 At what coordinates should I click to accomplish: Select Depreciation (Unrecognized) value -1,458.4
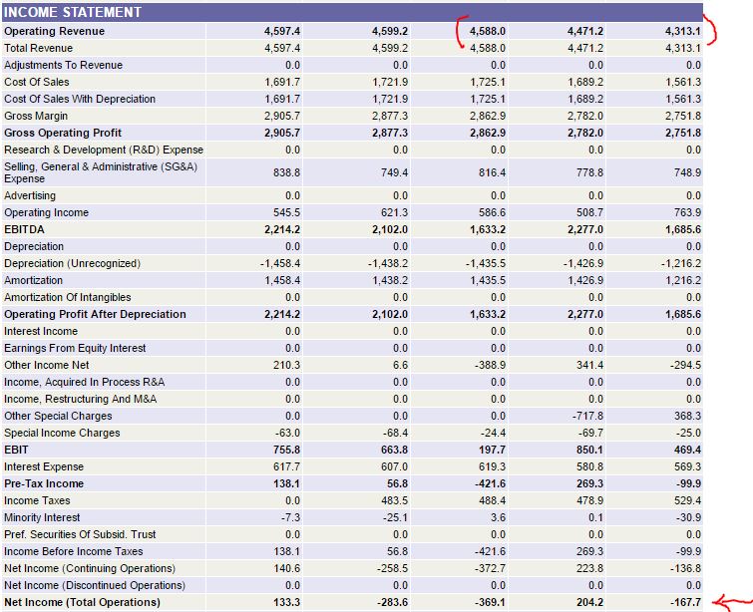click(280, 263)
